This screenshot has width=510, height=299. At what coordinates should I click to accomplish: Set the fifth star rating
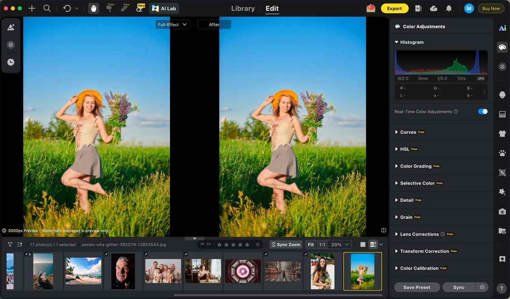pos(247,245)
